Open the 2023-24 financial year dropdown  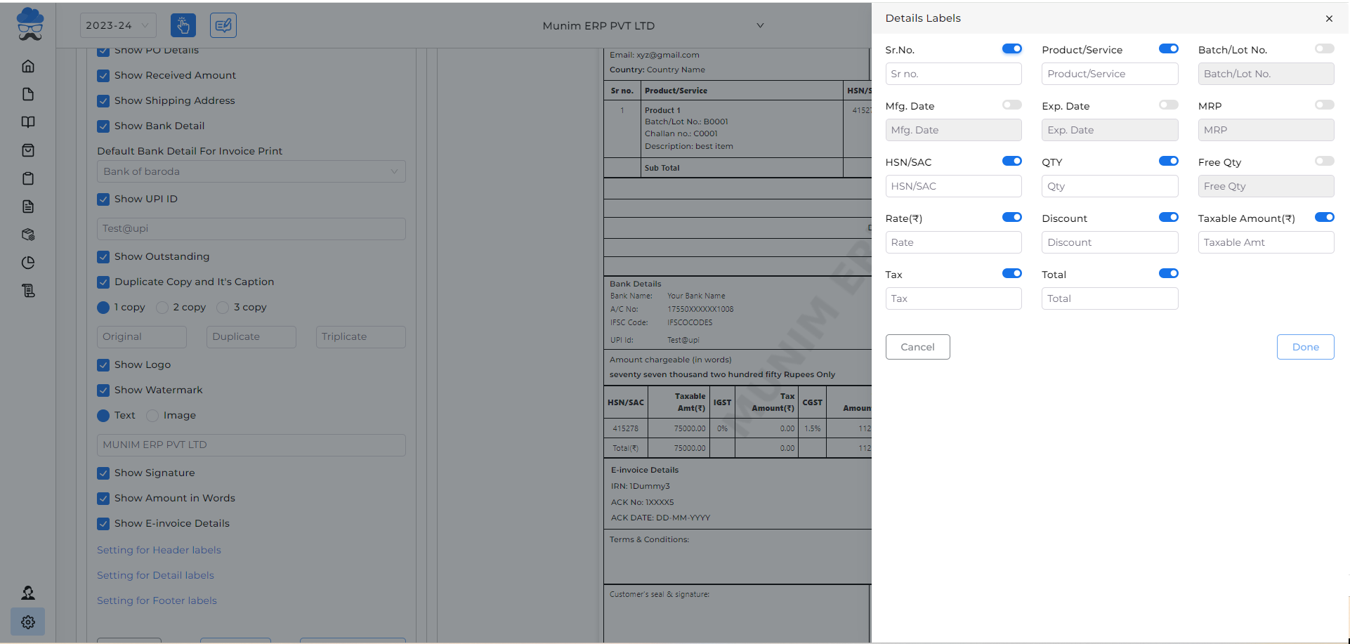118,25
